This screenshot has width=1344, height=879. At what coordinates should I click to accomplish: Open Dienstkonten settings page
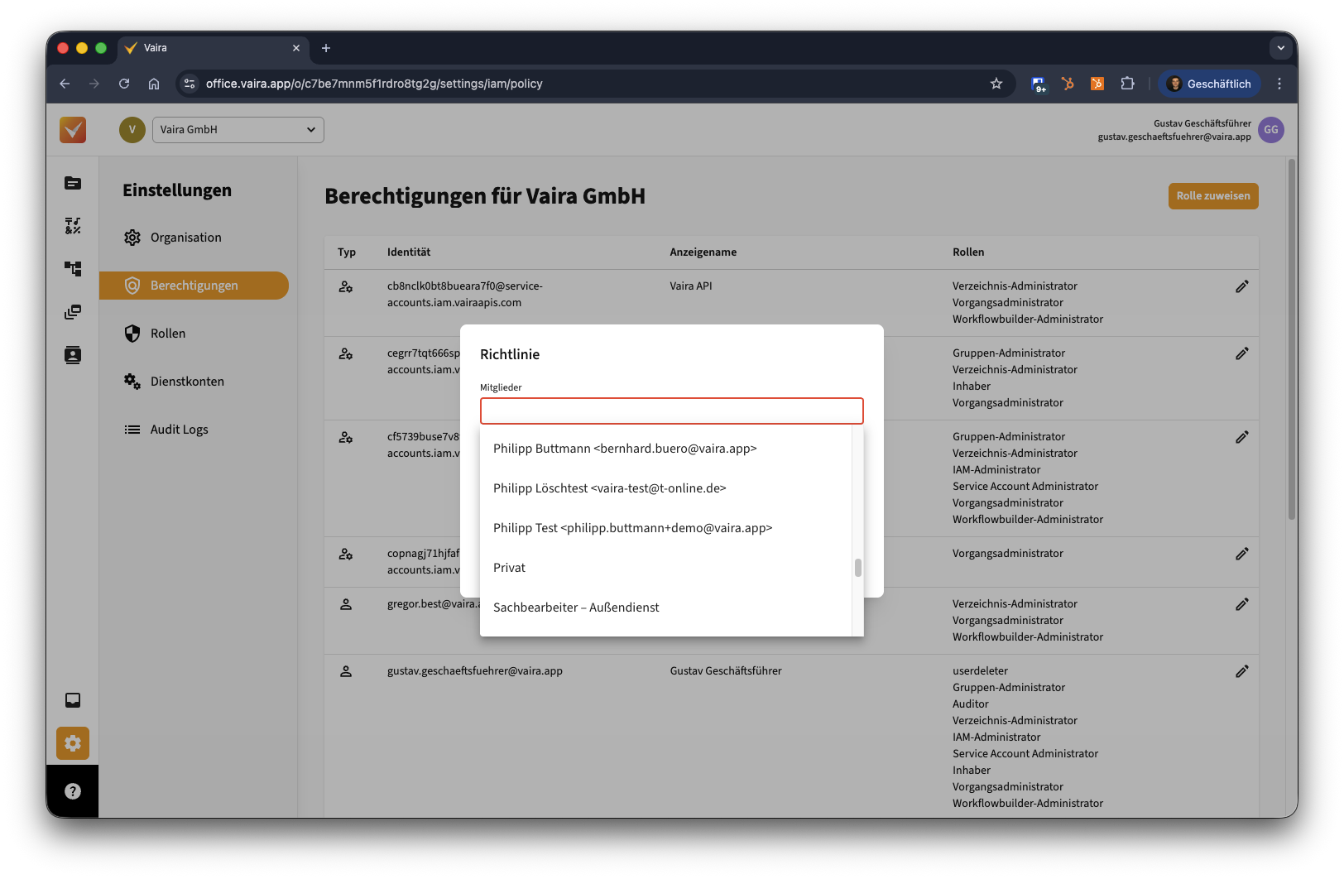tap(187, 382)
